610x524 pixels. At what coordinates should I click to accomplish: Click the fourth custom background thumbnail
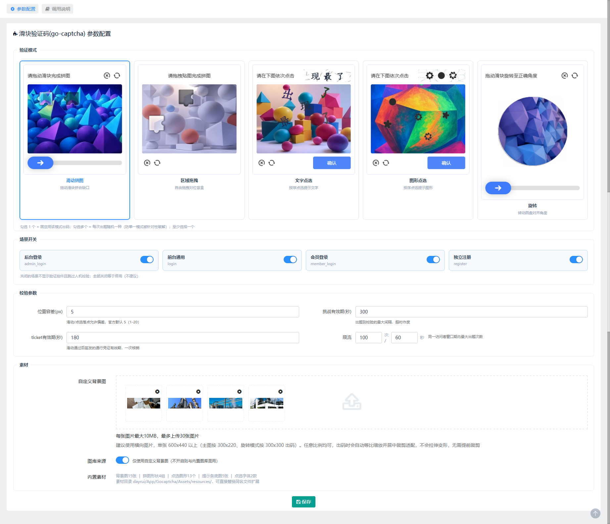click(267, 403)
